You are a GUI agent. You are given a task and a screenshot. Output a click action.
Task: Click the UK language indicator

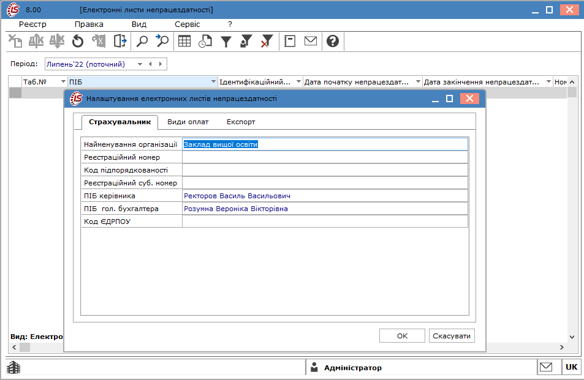(571, 367)
